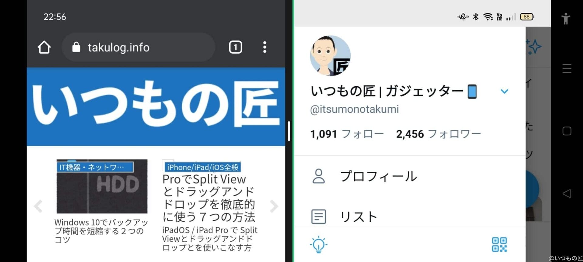Open the QR code icon
The height and width of the screenshot is (262, 583).
point(499,244)
